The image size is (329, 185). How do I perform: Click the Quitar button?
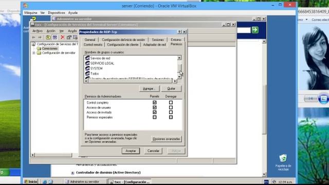(171, 89)
